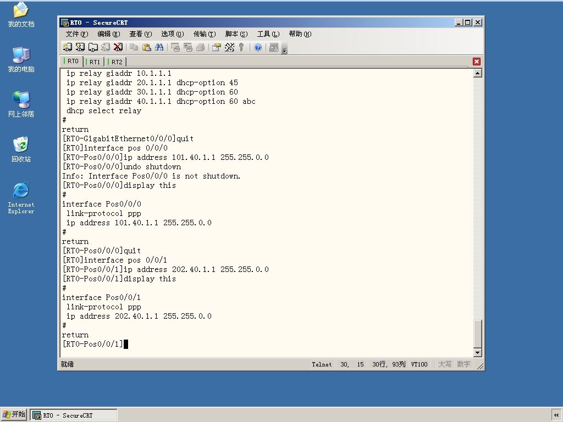Click the Print Selection icon

tap(188, 47)
